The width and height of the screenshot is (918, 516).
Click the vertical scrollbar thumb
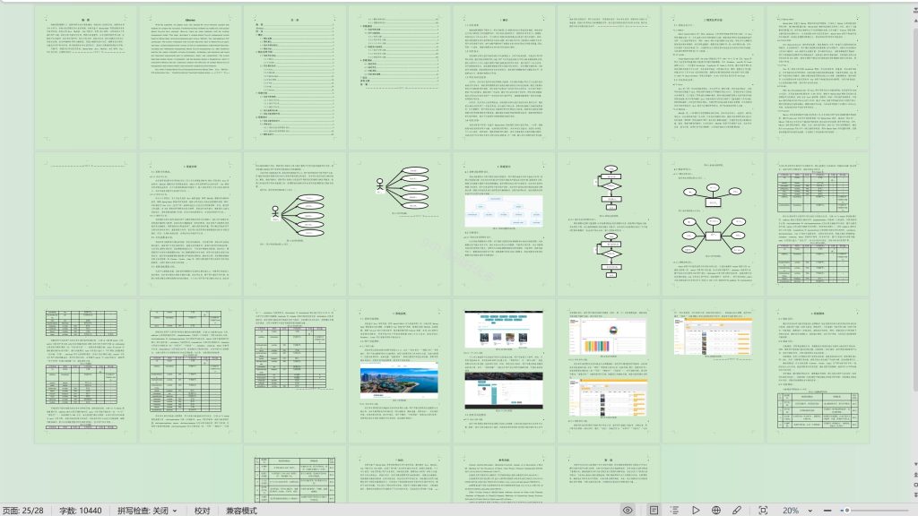coord(914,211)
